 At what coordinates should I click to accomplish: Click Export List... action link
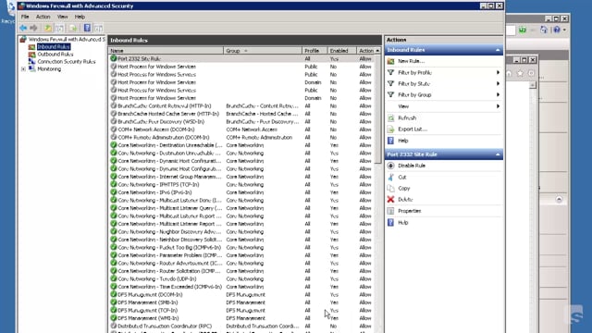pos(413,129)
